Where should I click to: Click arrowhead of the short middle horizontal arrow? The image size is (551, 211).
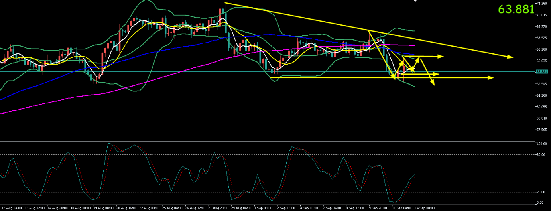click(x=436, y=74)
